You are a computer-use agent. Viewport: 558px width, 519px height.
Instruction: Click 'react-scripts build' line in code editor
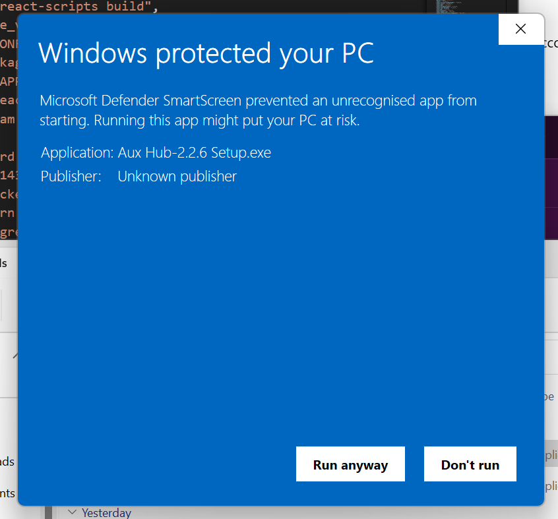point(79,7)
